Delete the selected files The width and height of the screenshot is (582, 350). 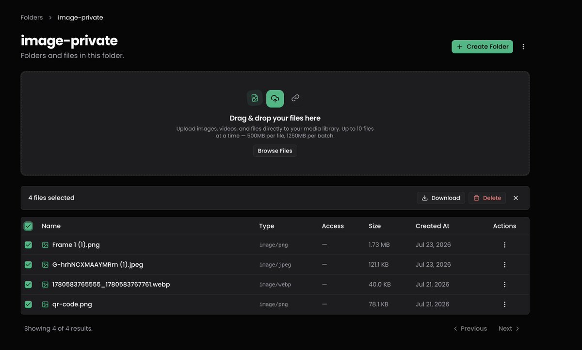487,198
